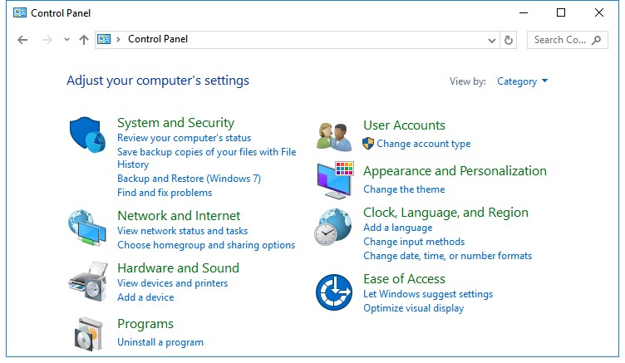The height and width of the screenshot is (363, 625).
Task: Go back with the Back arrow
Action: click(x=22, y=40)
